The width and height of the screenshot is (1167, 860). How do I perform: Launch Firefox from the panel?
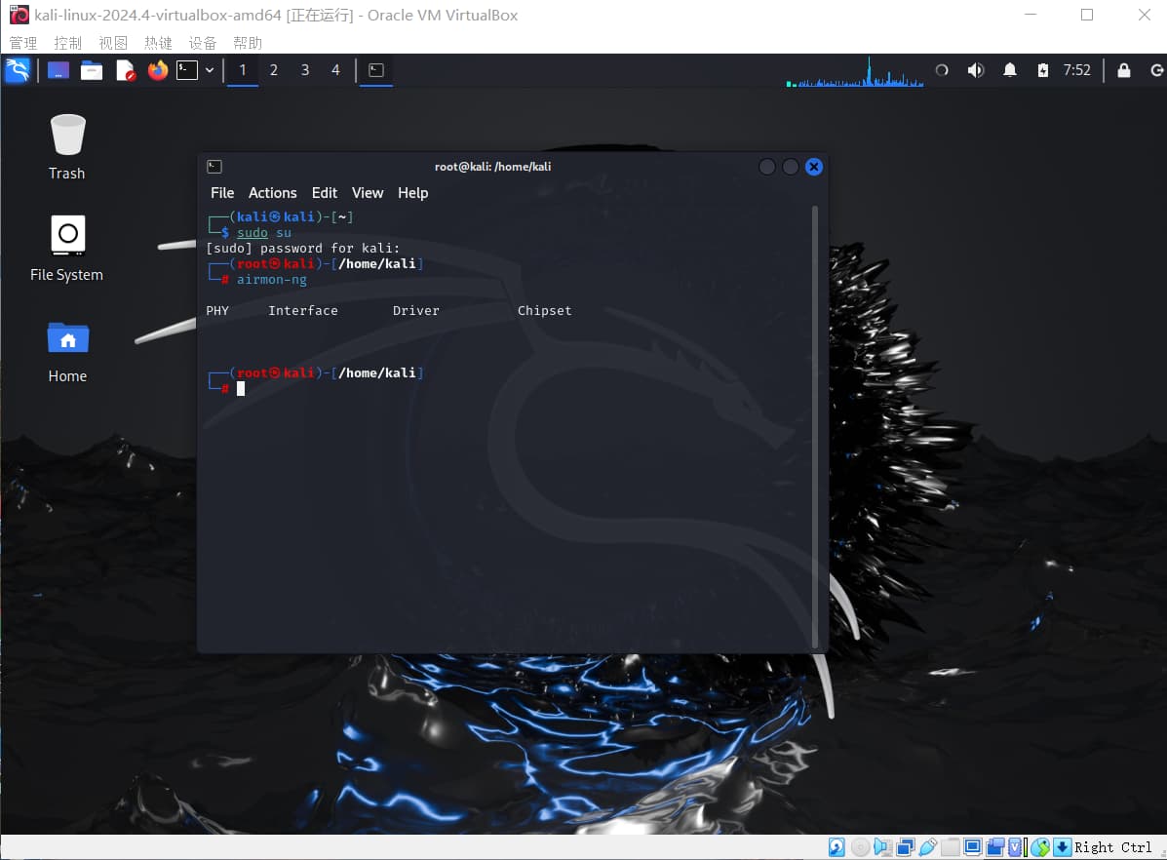pyautogui.click(x=158, y=70)
